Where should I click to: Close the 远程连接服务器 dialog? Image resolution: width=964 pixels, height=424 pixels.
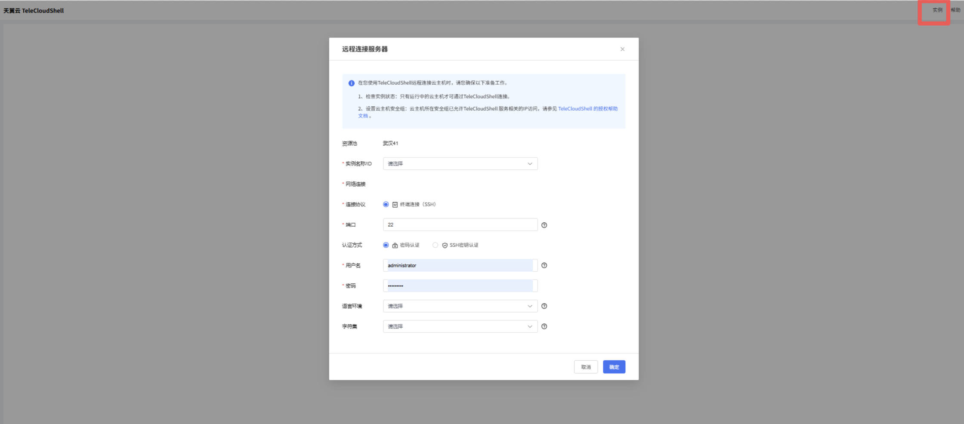tap(622, 49)
